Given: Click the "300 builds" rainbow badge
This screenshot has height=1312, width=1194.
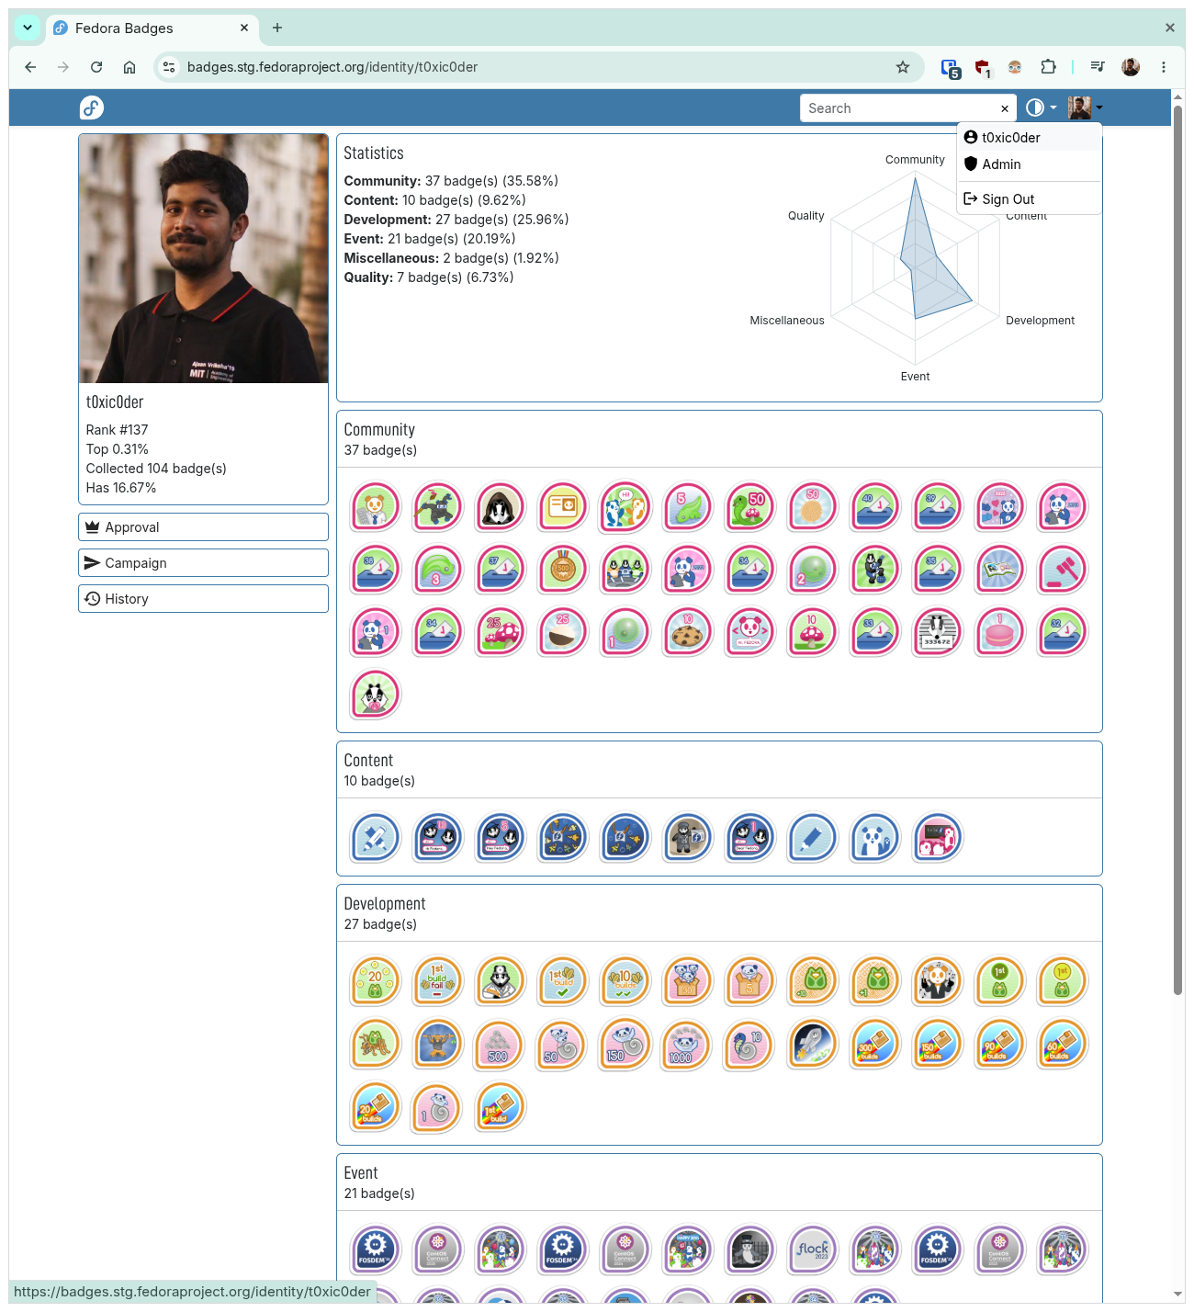Looking at the screenshot, I should pyautogui.click(x=875, y=1044).
